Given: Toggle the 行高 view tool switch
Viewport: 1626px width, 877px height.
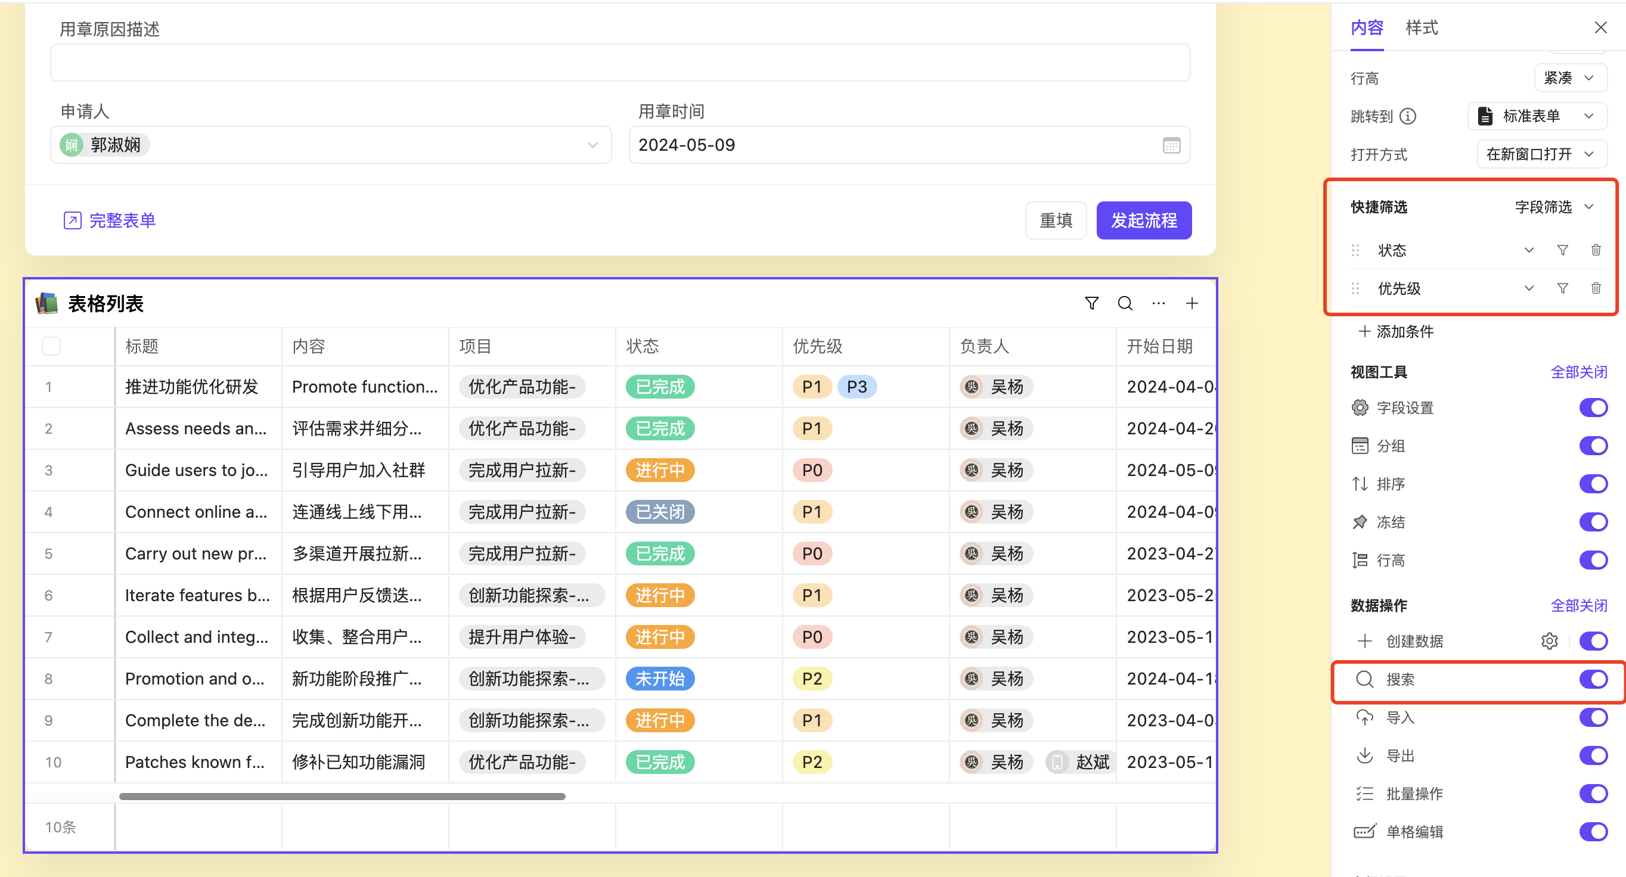Looking at the screenshot, I should pos(1593,560).
